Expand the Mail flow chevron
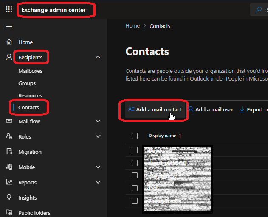This screenshot has width=268, height=217. [x=98, y=121]
